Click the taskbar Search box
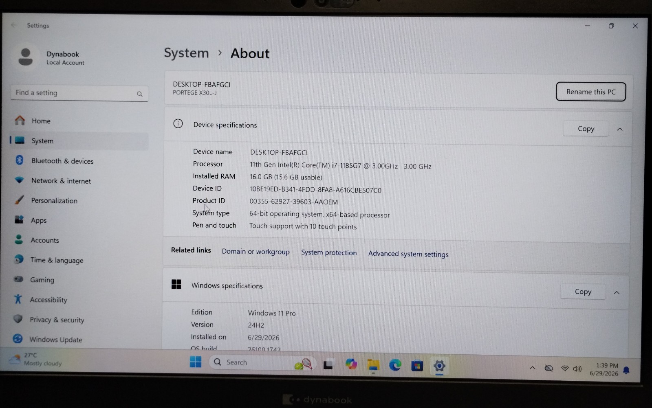The height and width of the screenshot is (408, 652). (x=262, y=362)
